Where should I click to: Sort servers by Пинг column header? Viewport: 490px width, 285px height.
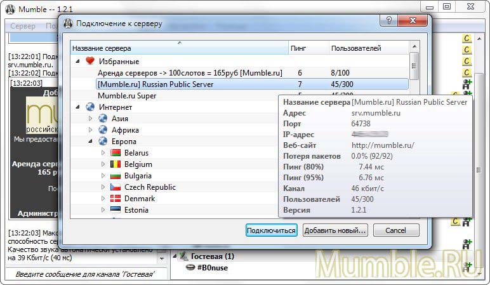tap(308, 48)
